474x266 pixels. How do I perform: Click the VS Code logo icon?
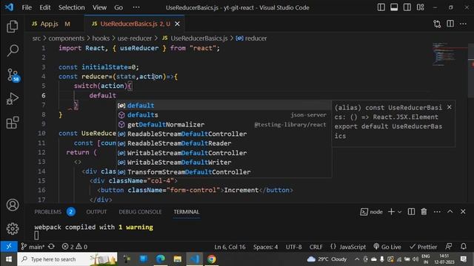(9, 7)
